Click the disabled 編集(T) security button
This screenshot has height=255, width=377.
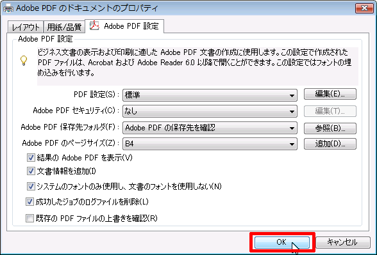[330, 111]
